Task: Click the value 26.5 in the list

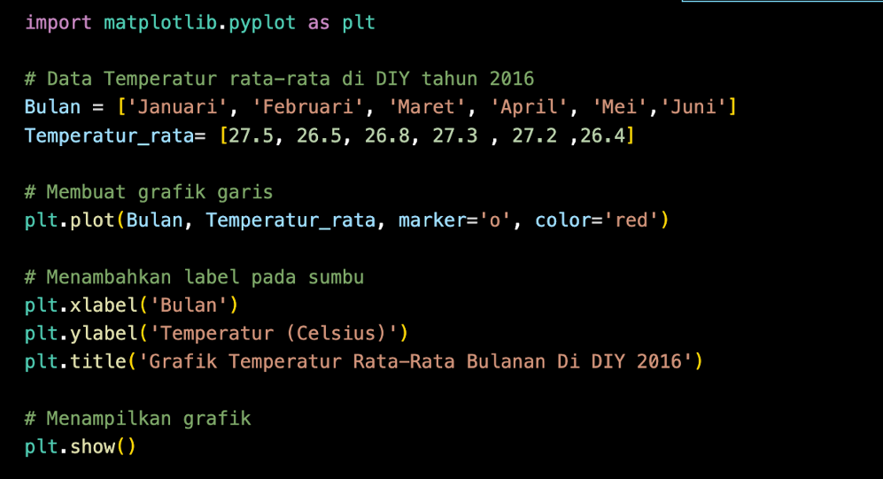Action: tap(319, 135)
